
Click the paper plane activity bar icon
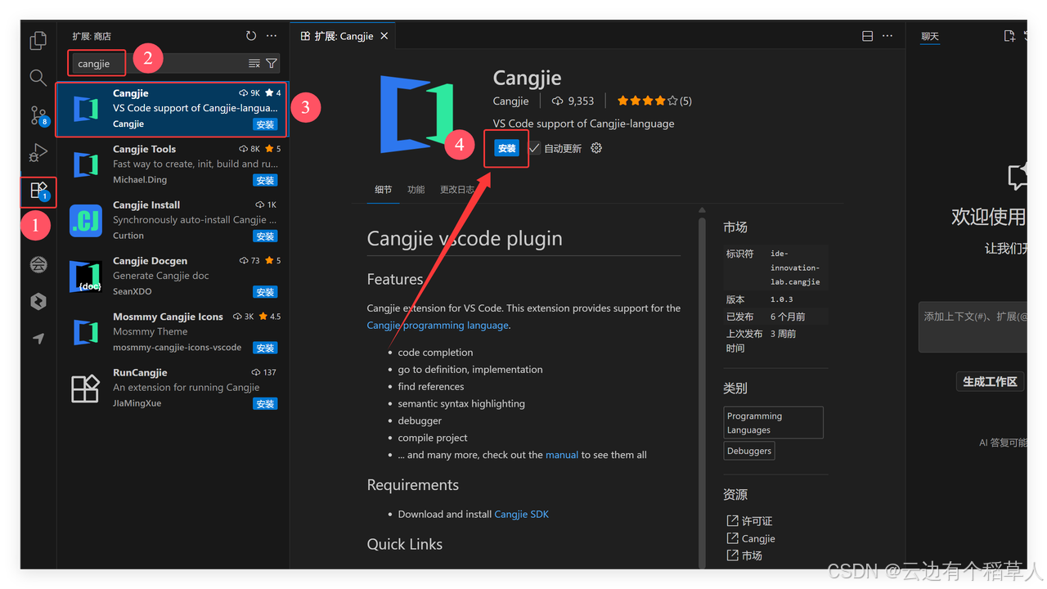[38, 339]
